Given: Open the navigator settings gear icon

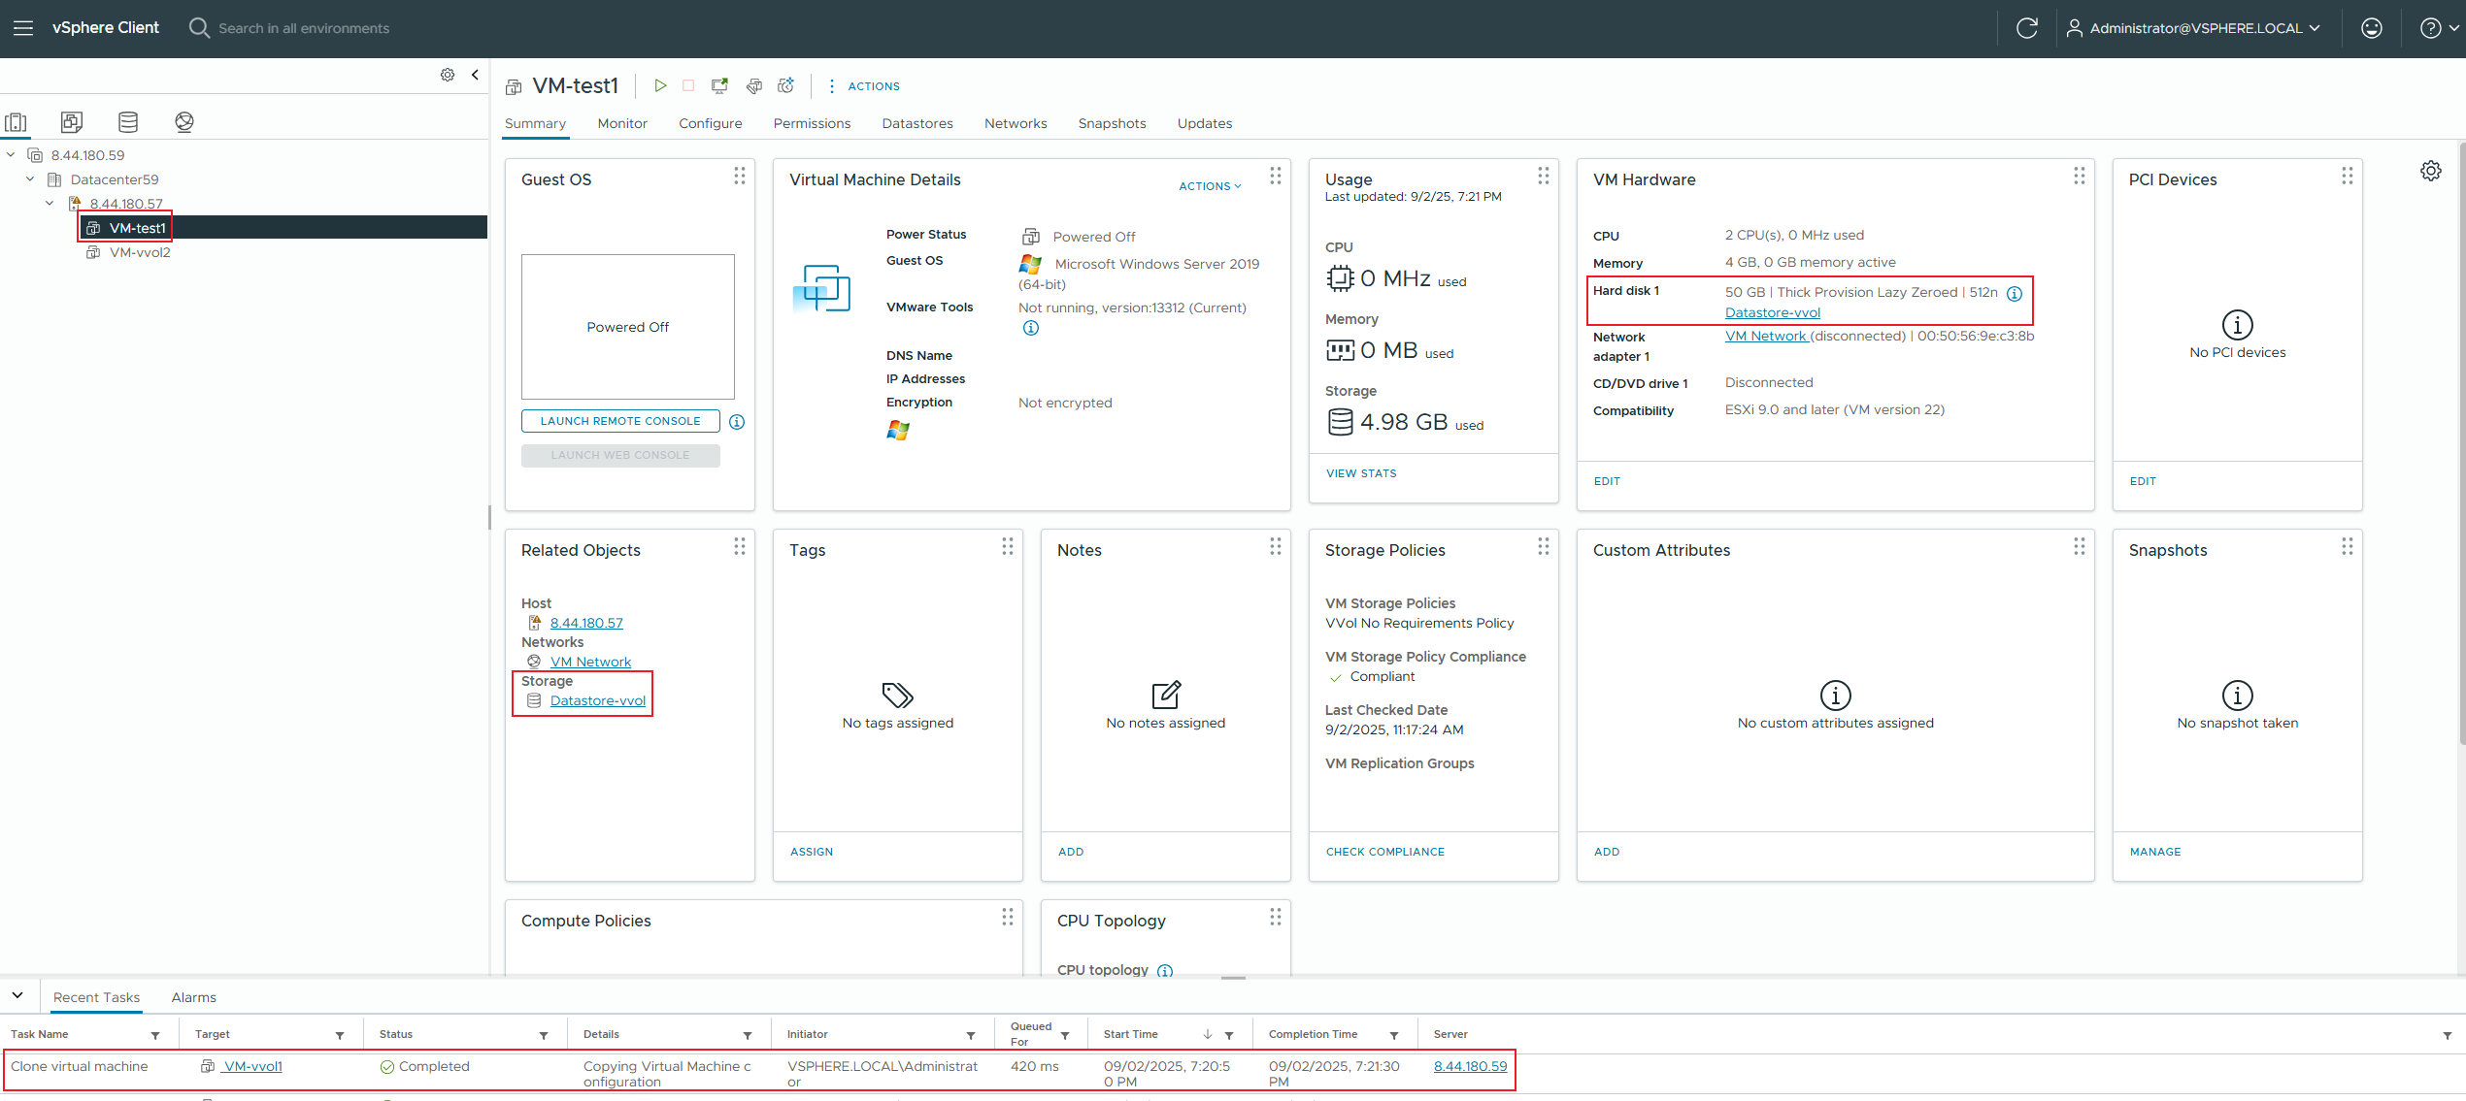Looking at the screenshot, I should (x=448, y=75).
